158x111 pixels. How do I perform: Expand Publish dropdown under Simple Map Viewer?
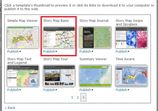(x=14, y=51)
